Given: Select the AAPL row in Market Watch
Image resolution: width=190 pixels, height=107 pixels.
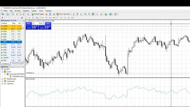Looking at the screenshot, I should (x=11, y=29).
